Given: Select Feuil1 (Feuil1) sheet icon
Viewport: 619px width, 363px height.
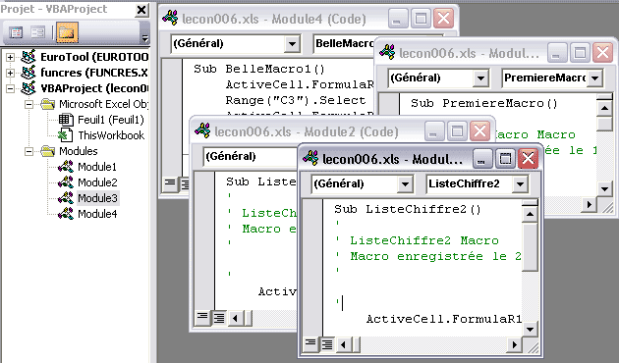Looking at the screenshot, I should coord(66,120).
